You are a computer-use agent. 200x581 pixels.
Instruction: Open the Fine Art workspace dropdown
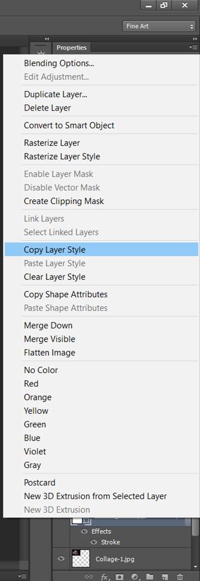click(159, 26)
